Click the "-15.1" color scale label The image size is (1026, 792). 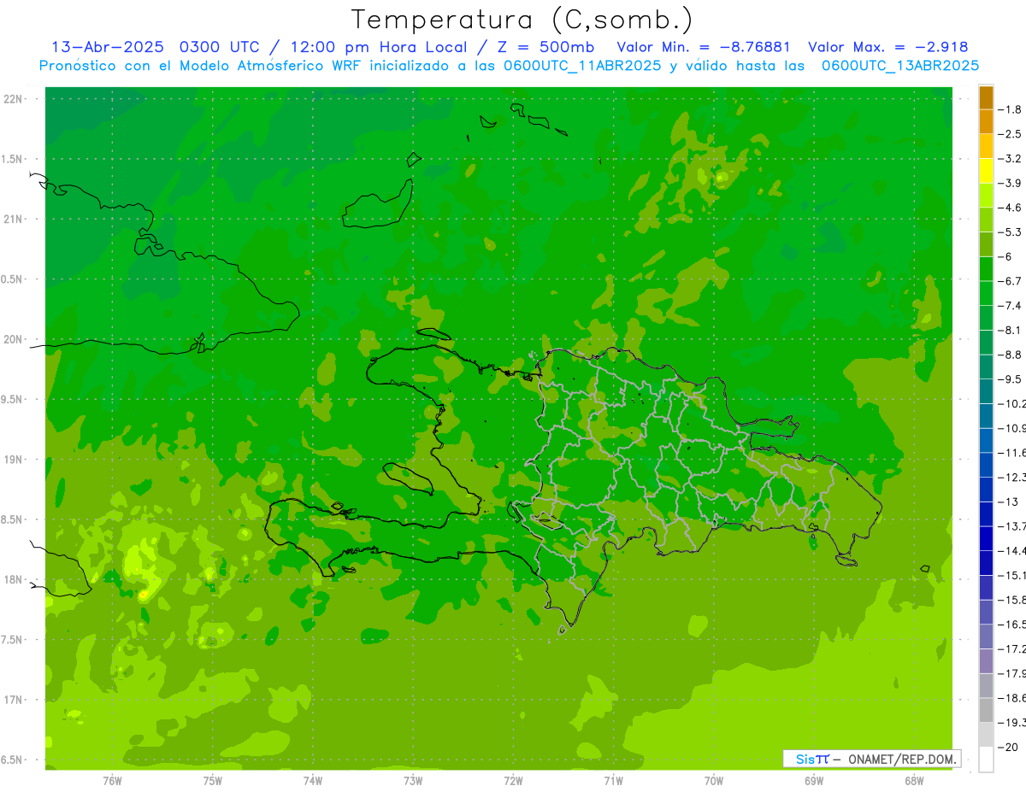click(x=1013, y=575)
